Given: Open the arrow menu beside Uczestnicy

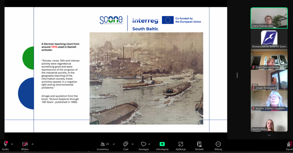Looking at the screenshot, I should click(114, 144).
